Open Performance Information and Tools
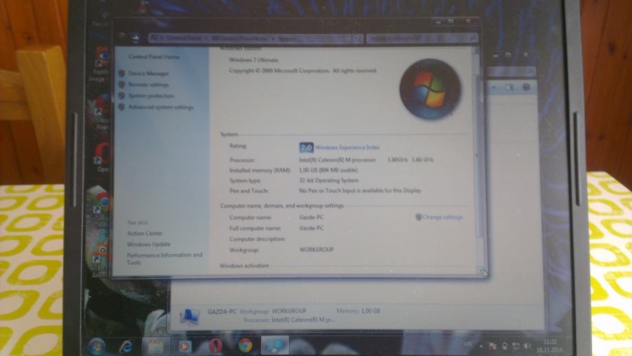The height and width of the screenshot is (356, 632). point(164,258)
